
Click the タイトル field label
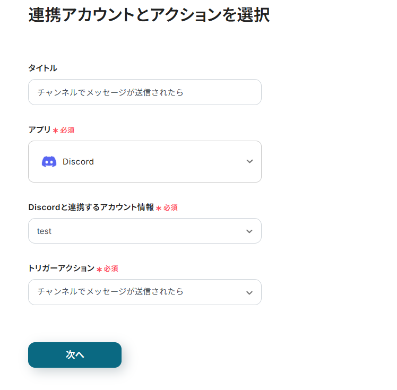pyautogui.click(x=42, y=68)
